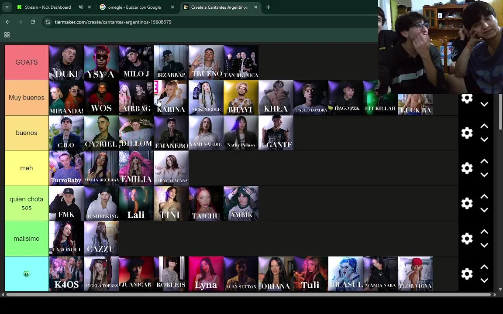The height and width of the screenshot is (314, 503).
Task: Click the GOATS tier label
Action: coord(27,62)
